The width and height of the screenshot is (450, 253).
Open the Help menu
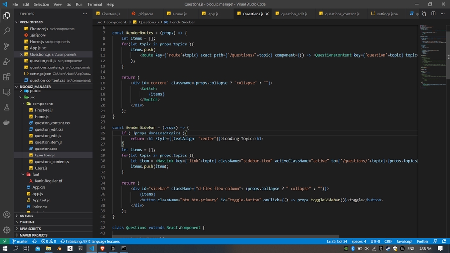111,4
